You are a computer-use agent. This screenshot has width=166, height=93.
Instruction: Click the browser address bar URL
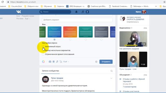23,2
